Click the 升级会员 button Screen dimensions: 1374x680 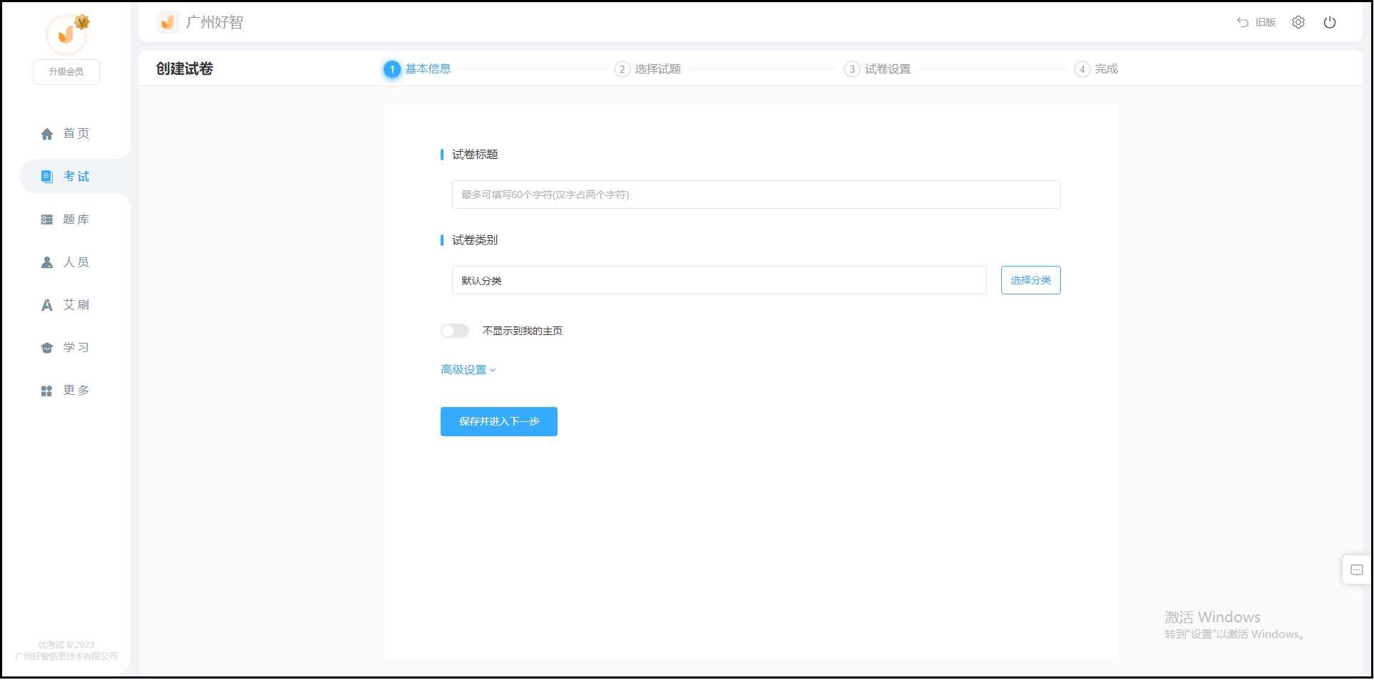[x=66, y=71]
